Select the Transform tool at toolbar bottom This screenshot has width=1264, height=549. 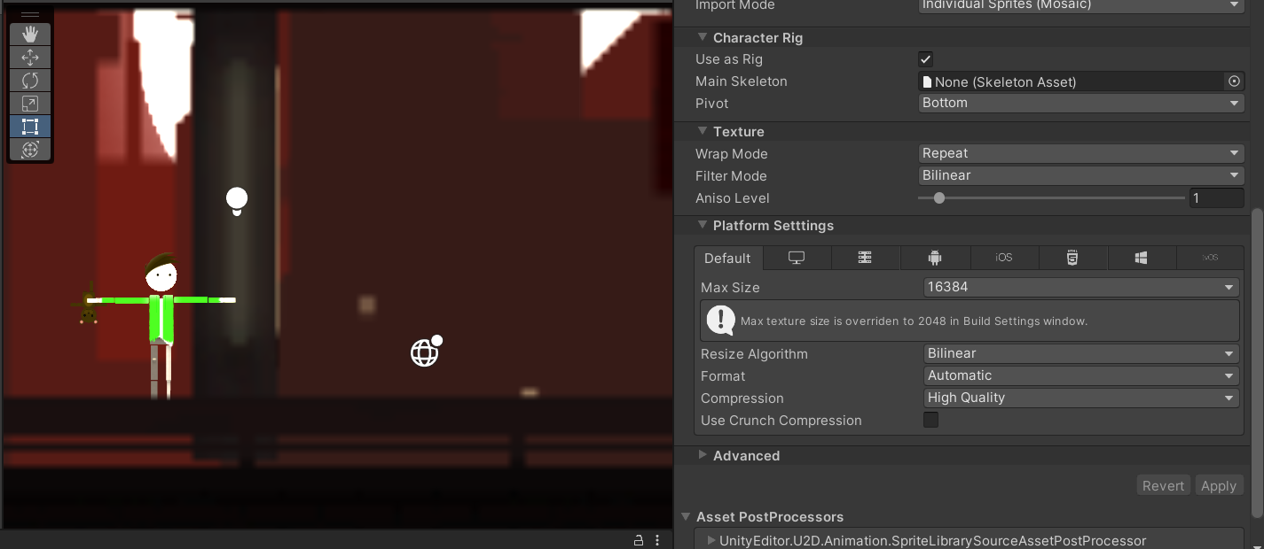tap(29, 149)
